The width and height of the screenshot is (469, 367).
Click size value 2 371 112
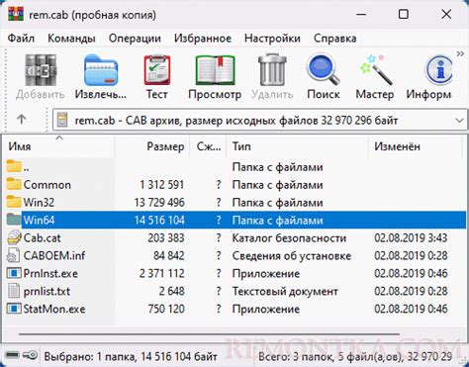click(162, 274)
